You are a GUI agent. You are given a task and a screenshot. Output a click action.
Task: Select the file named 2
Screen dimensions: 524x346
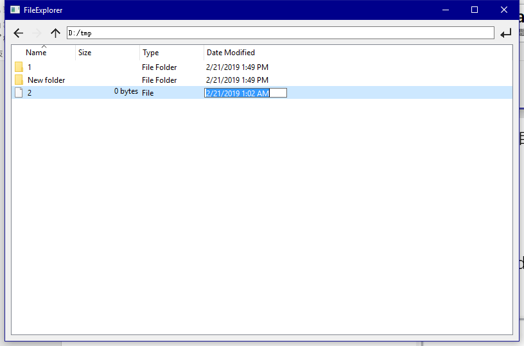pos(30,93)
